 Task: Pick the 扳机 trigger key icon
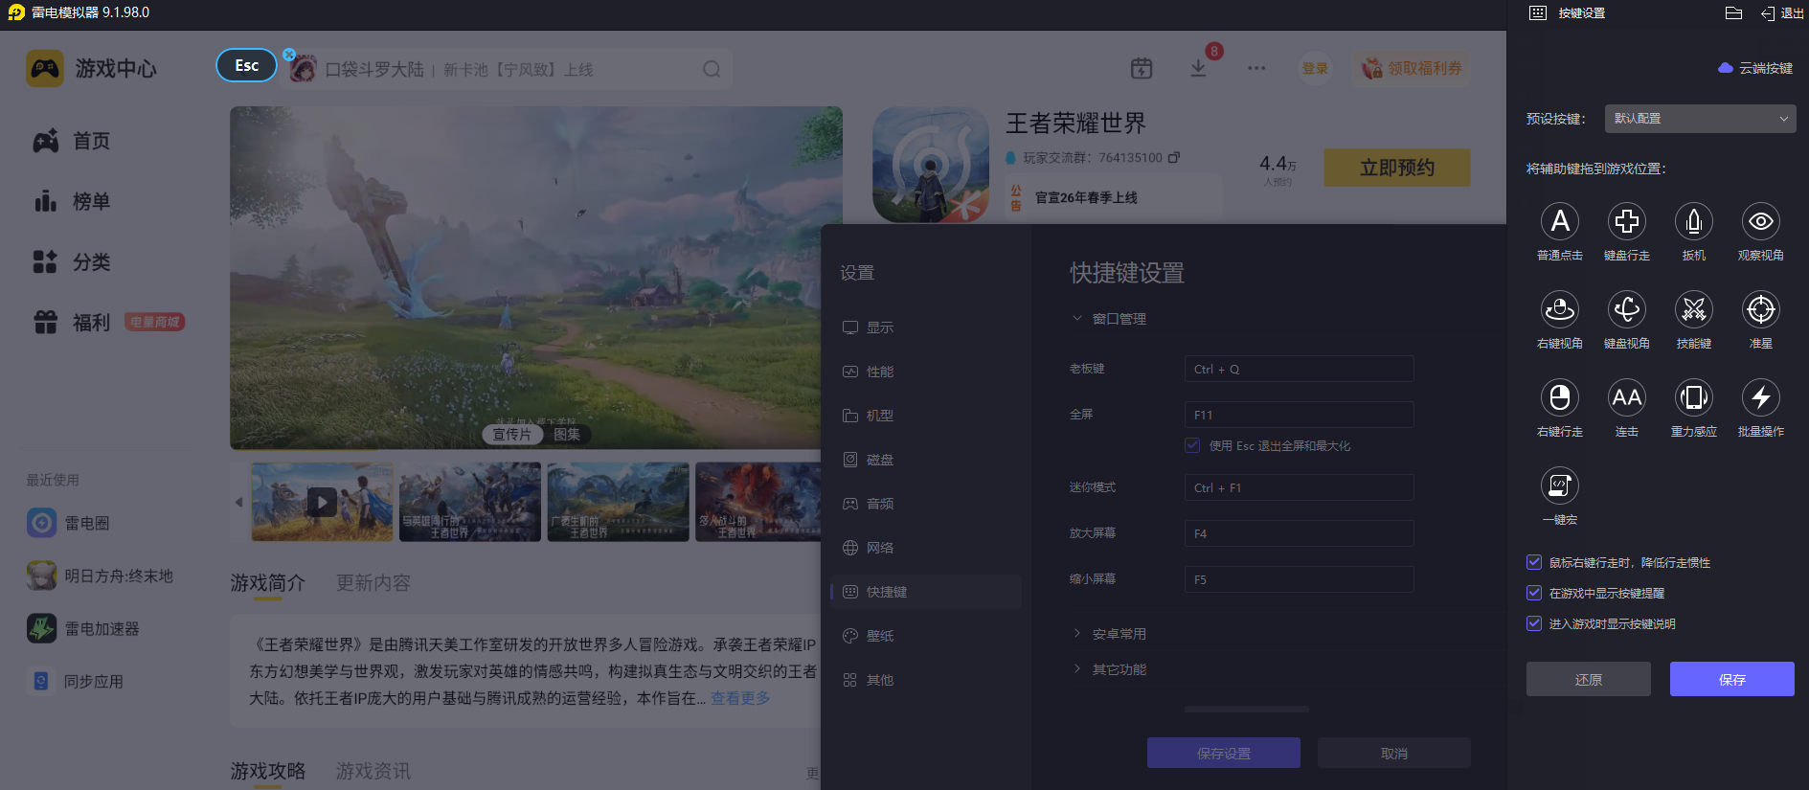(x=1693, y=222)
